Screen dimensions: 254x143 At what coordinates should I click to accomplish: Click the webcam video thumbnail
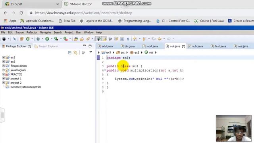pos(234,128)
